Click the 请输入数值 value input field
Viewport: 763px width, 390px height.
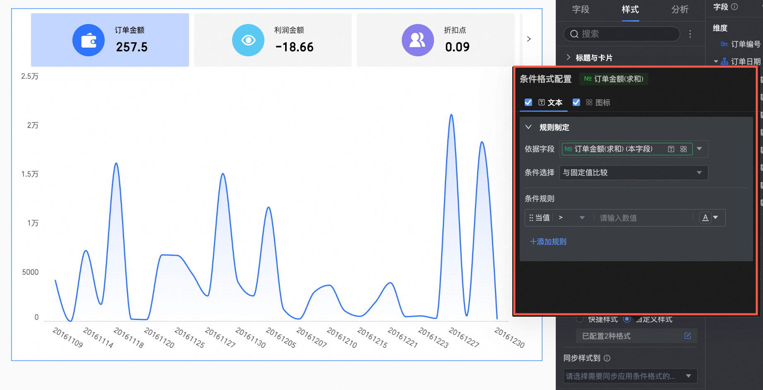point(643,218)
